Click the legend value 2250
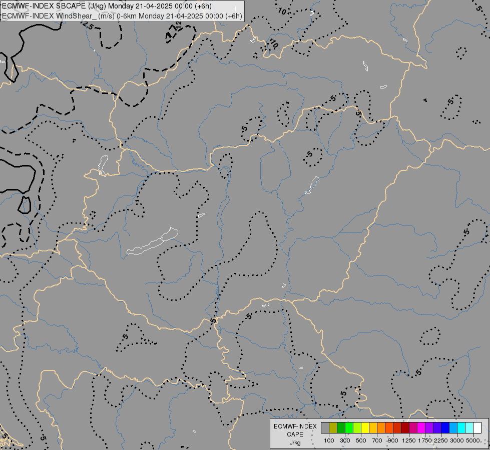The width and height of the screenshot is (490, 450). [x=441, y=440]
